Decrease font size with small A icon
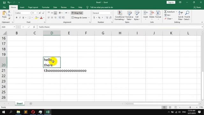 tap(43, 13)
